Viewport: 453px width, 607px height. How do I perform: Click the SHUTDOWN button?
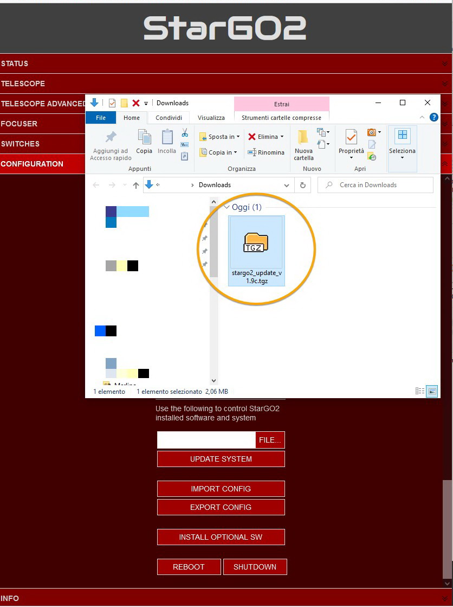(x=255, y=567)
